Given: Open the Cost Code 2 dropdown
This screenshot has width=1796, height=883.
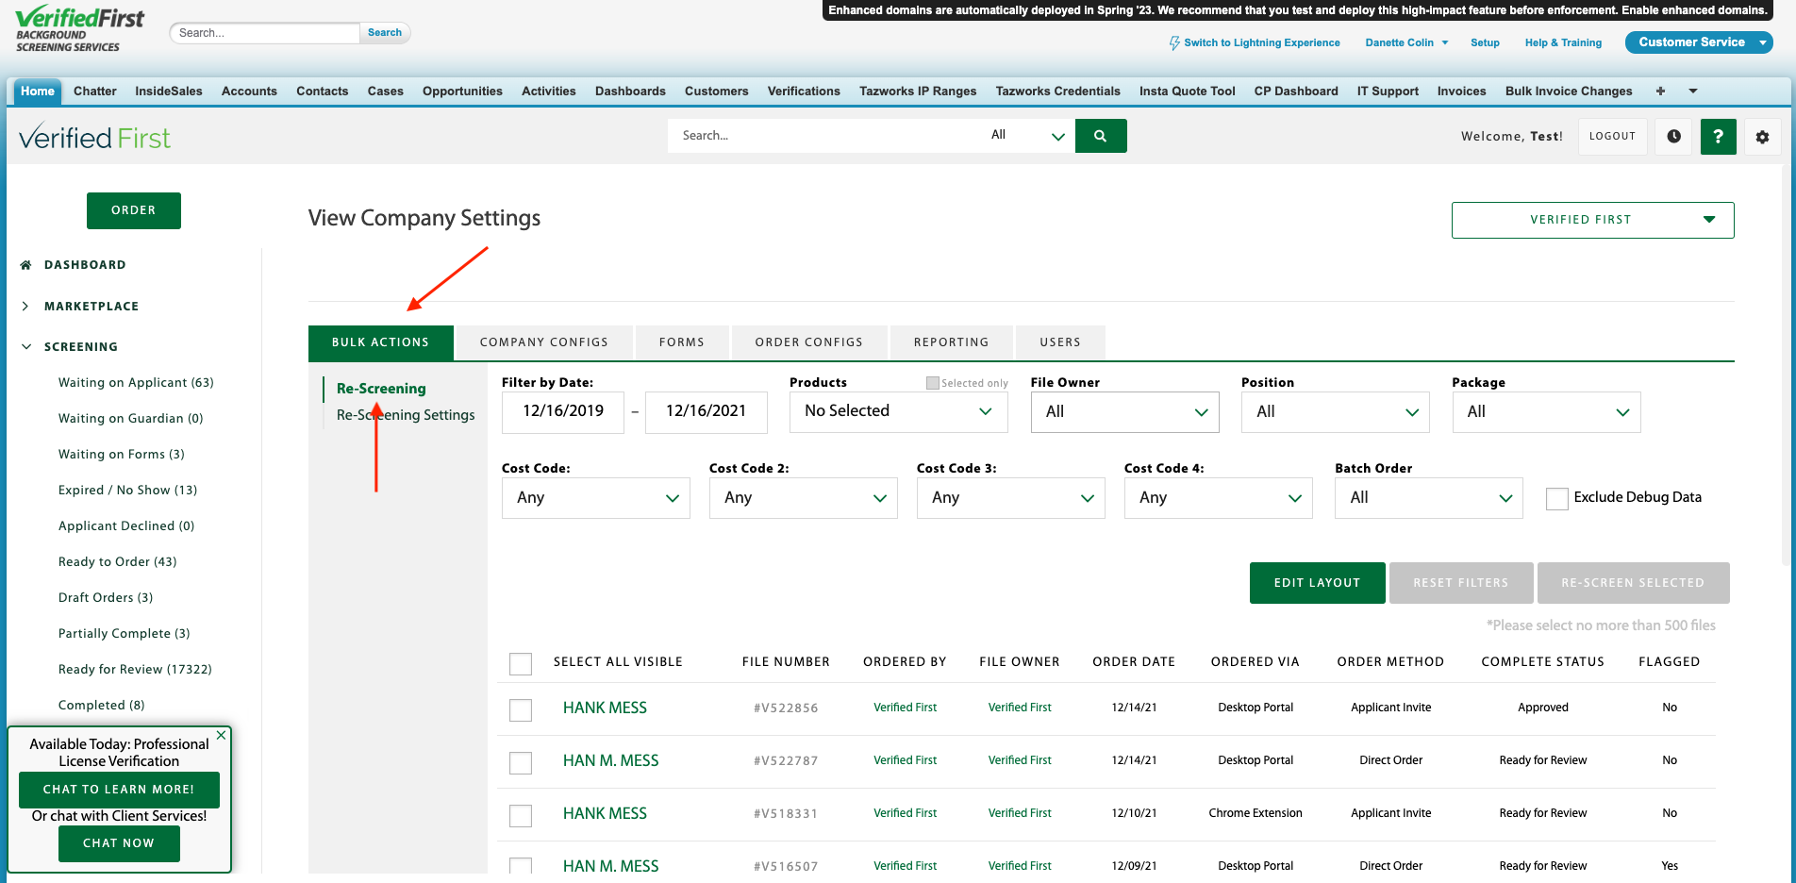Looking at the screenshot, I should coord(803,498).
